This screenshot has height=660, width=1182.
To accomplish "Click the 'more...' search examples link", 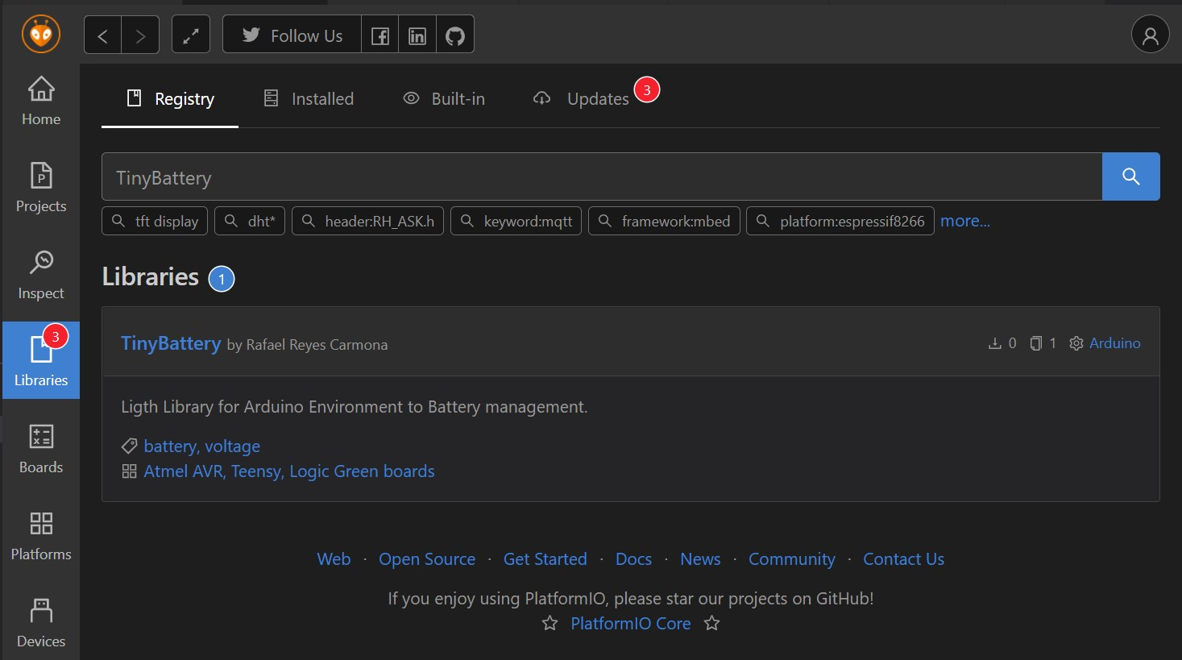I will point(965,221).
